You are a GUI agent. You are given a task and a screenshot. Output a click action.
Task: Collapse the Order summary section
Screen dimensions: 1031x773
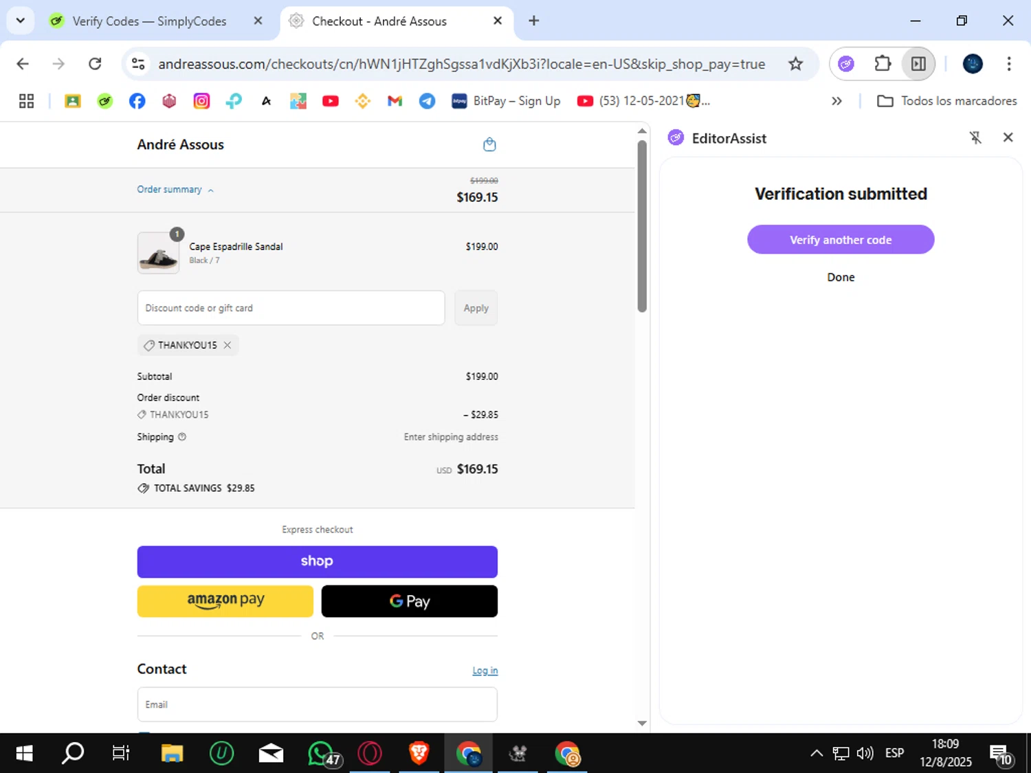click(x=175, y=190)
